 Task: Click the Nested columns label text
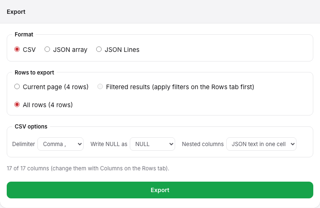[x=203, y=144]
